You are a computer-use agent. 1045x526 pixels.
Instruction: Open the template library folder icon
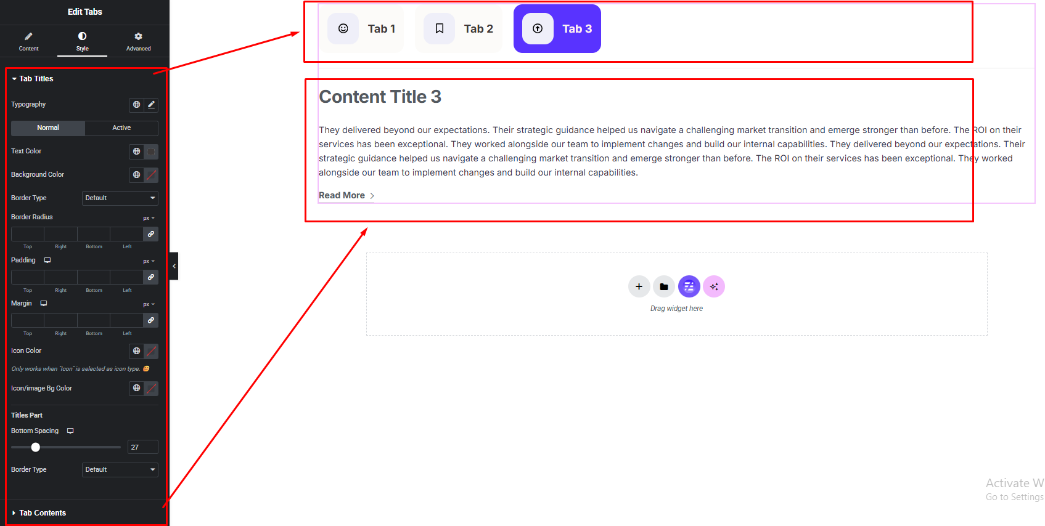coord(664,286)
